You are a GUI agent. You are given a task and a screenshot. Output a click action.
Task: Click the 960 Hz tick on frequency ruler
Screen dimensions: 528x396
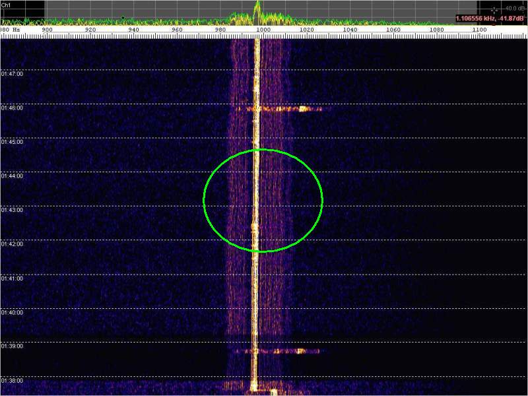[177, 30]
